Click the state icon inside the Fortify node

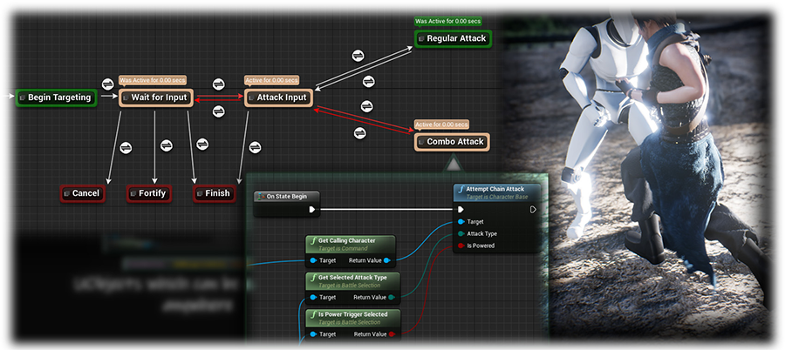133,193
